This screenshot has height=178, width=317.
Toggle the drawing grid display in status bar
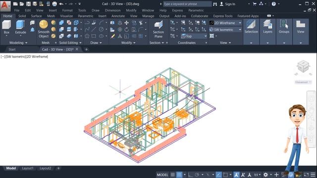(172, 175)
